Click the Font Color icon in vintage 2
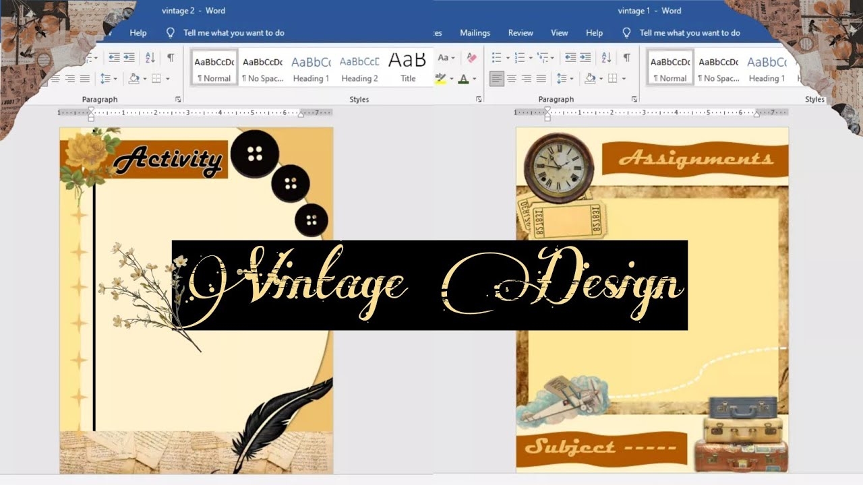The image size is (863, 485). (x=463, y=78)
